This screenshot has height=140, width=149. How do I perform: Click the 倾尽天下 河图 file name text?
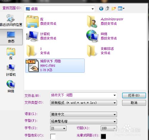click(x=50, y=61)
